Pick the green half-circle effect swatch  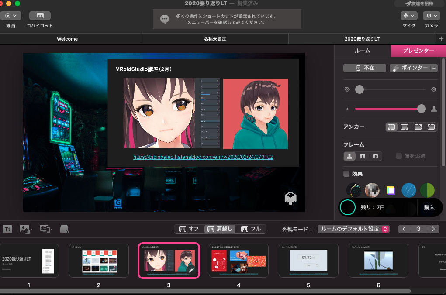(x=427, y=190)
